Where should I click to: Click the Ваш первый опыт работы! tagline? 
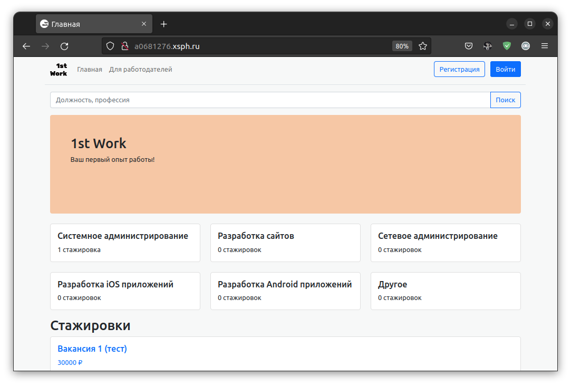[112, 159]
